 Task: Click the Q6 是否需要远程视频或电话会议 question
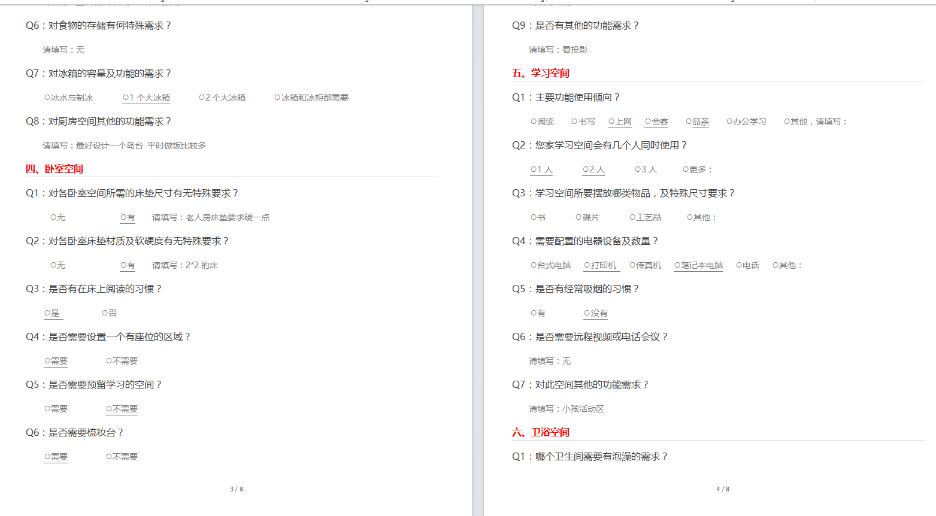[x=590, y=337]
